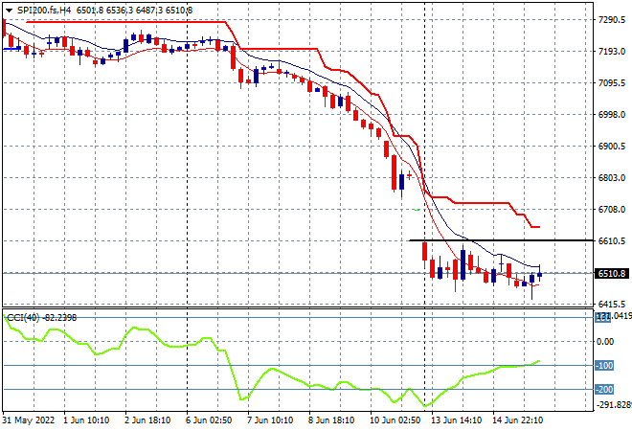Click the chart menu triangle beside SPI200.fs

pos(9,11)
